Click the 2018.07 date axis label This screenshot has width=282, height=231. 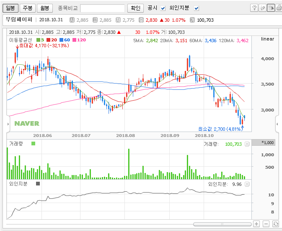81,136
